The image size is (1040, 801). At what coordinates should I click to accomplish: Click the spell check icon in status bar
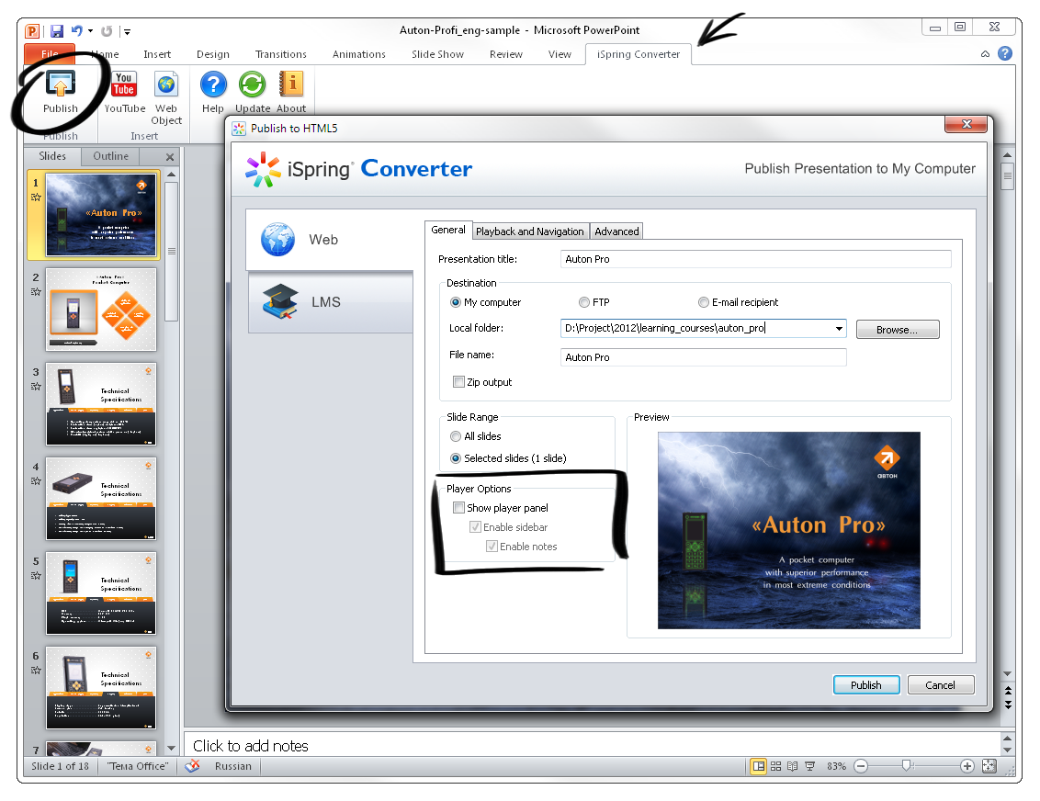point(192,766)
